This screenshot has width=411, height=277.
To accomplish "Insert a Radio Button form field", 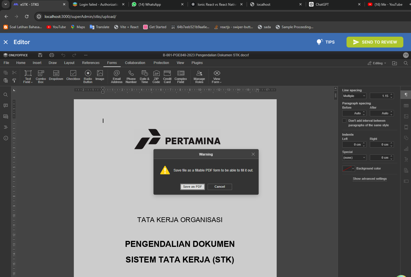I will (x=88, y=77).
